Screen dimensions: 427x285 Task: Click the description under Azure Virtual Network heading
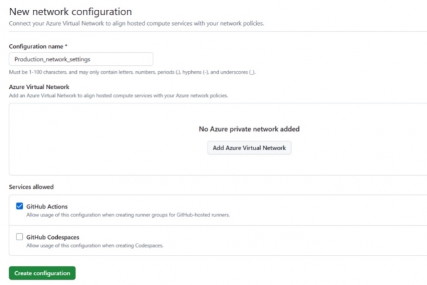pos(118,96)
